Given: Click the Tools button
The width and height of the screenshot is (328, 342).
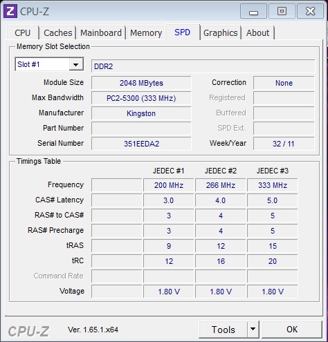Looking at the screenshot, I should (223, 330).
